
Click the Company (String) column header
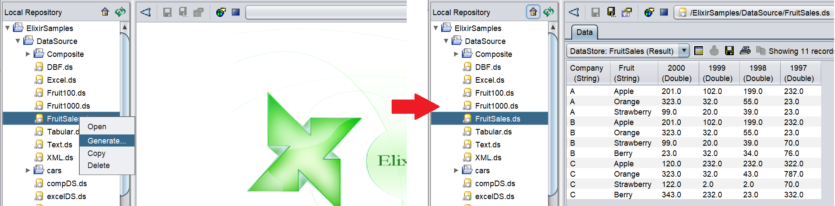click(x=586, y=73)
